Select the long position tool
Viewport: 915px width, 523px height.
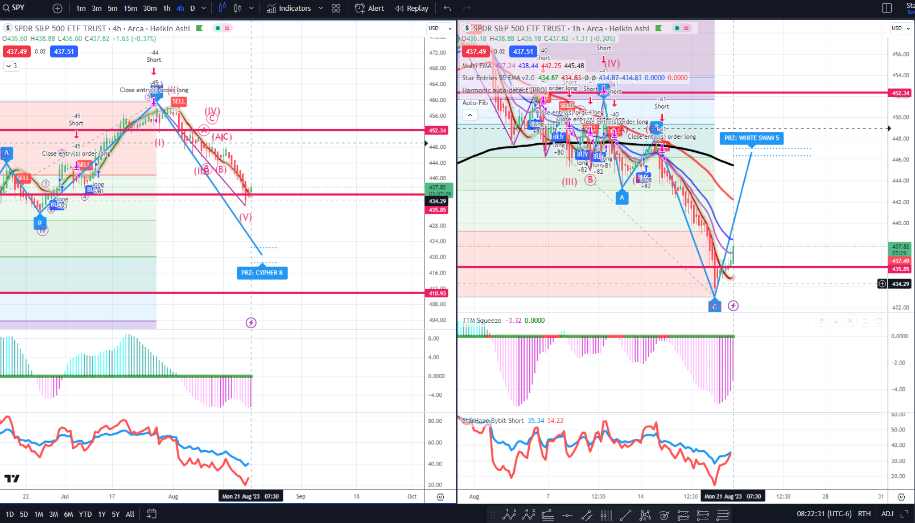click(683, 516)
